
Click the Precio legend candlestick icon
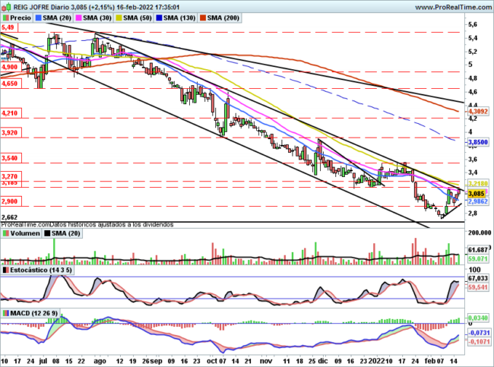click(x=5, y=18)
